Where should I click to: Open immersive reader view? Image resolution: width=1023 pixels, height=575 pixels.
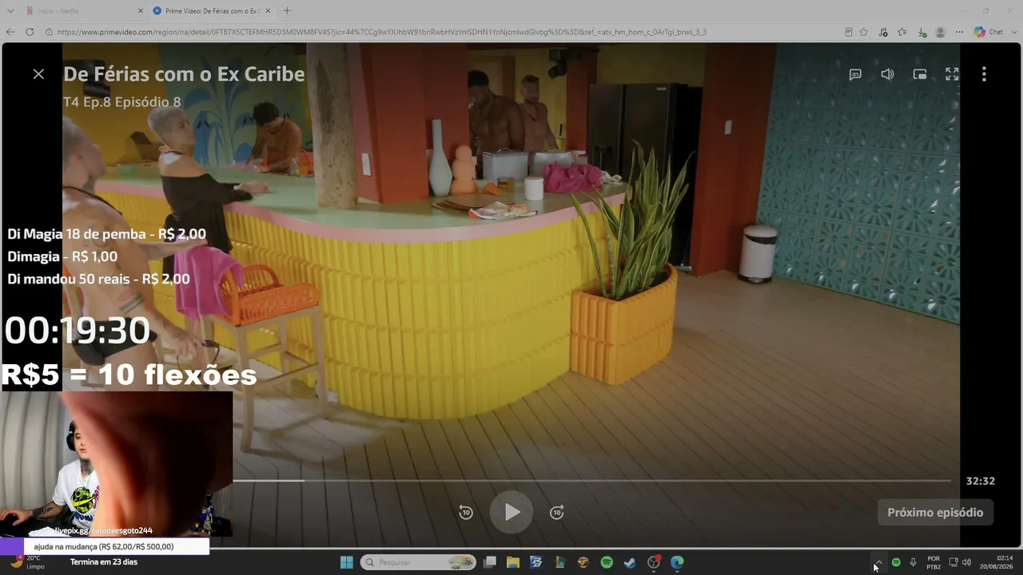click(x=849, y=32)
